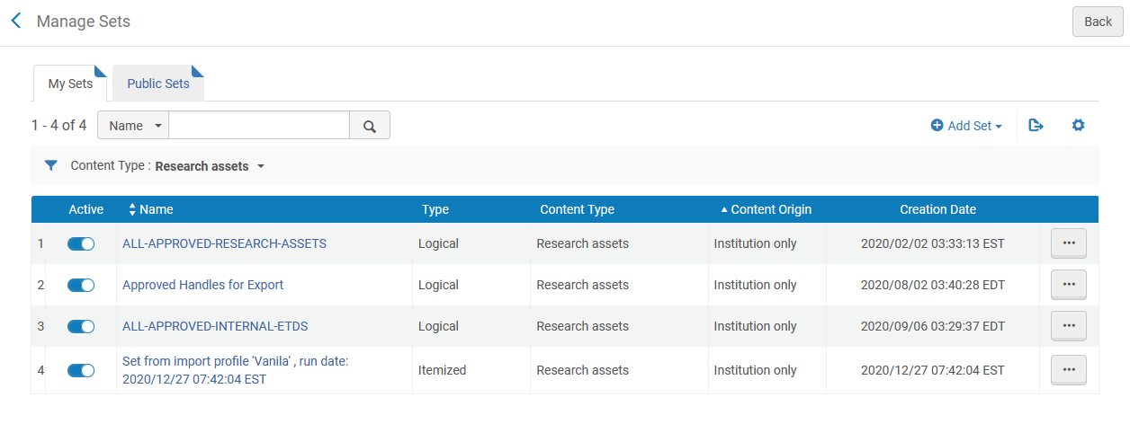Toggle Active switch for Approved Handles for Export
The image size is (1130, 424).
(x=81, y=285)
